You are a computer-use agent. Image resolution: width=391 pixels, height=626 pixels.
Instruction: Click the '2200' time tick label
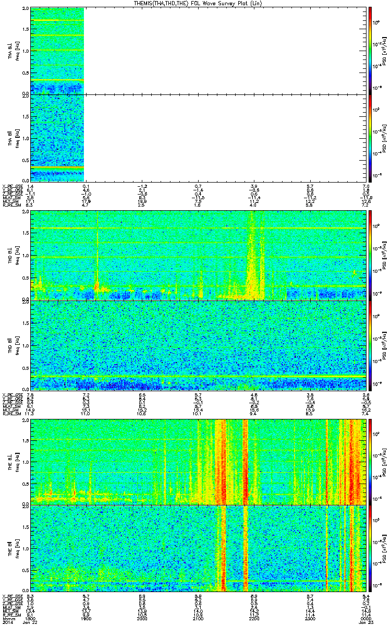254,618
